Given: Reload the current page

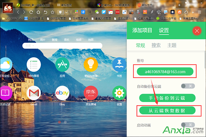Looking at the screenshot, I should point(31,12).
